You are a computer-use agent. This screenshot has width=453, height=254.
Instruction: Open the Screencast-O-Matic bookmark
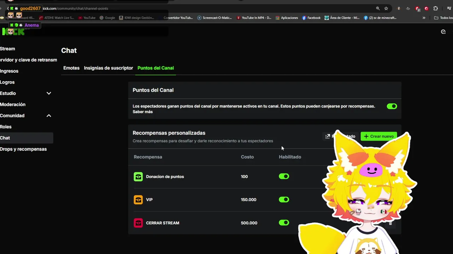click(214, 18)
